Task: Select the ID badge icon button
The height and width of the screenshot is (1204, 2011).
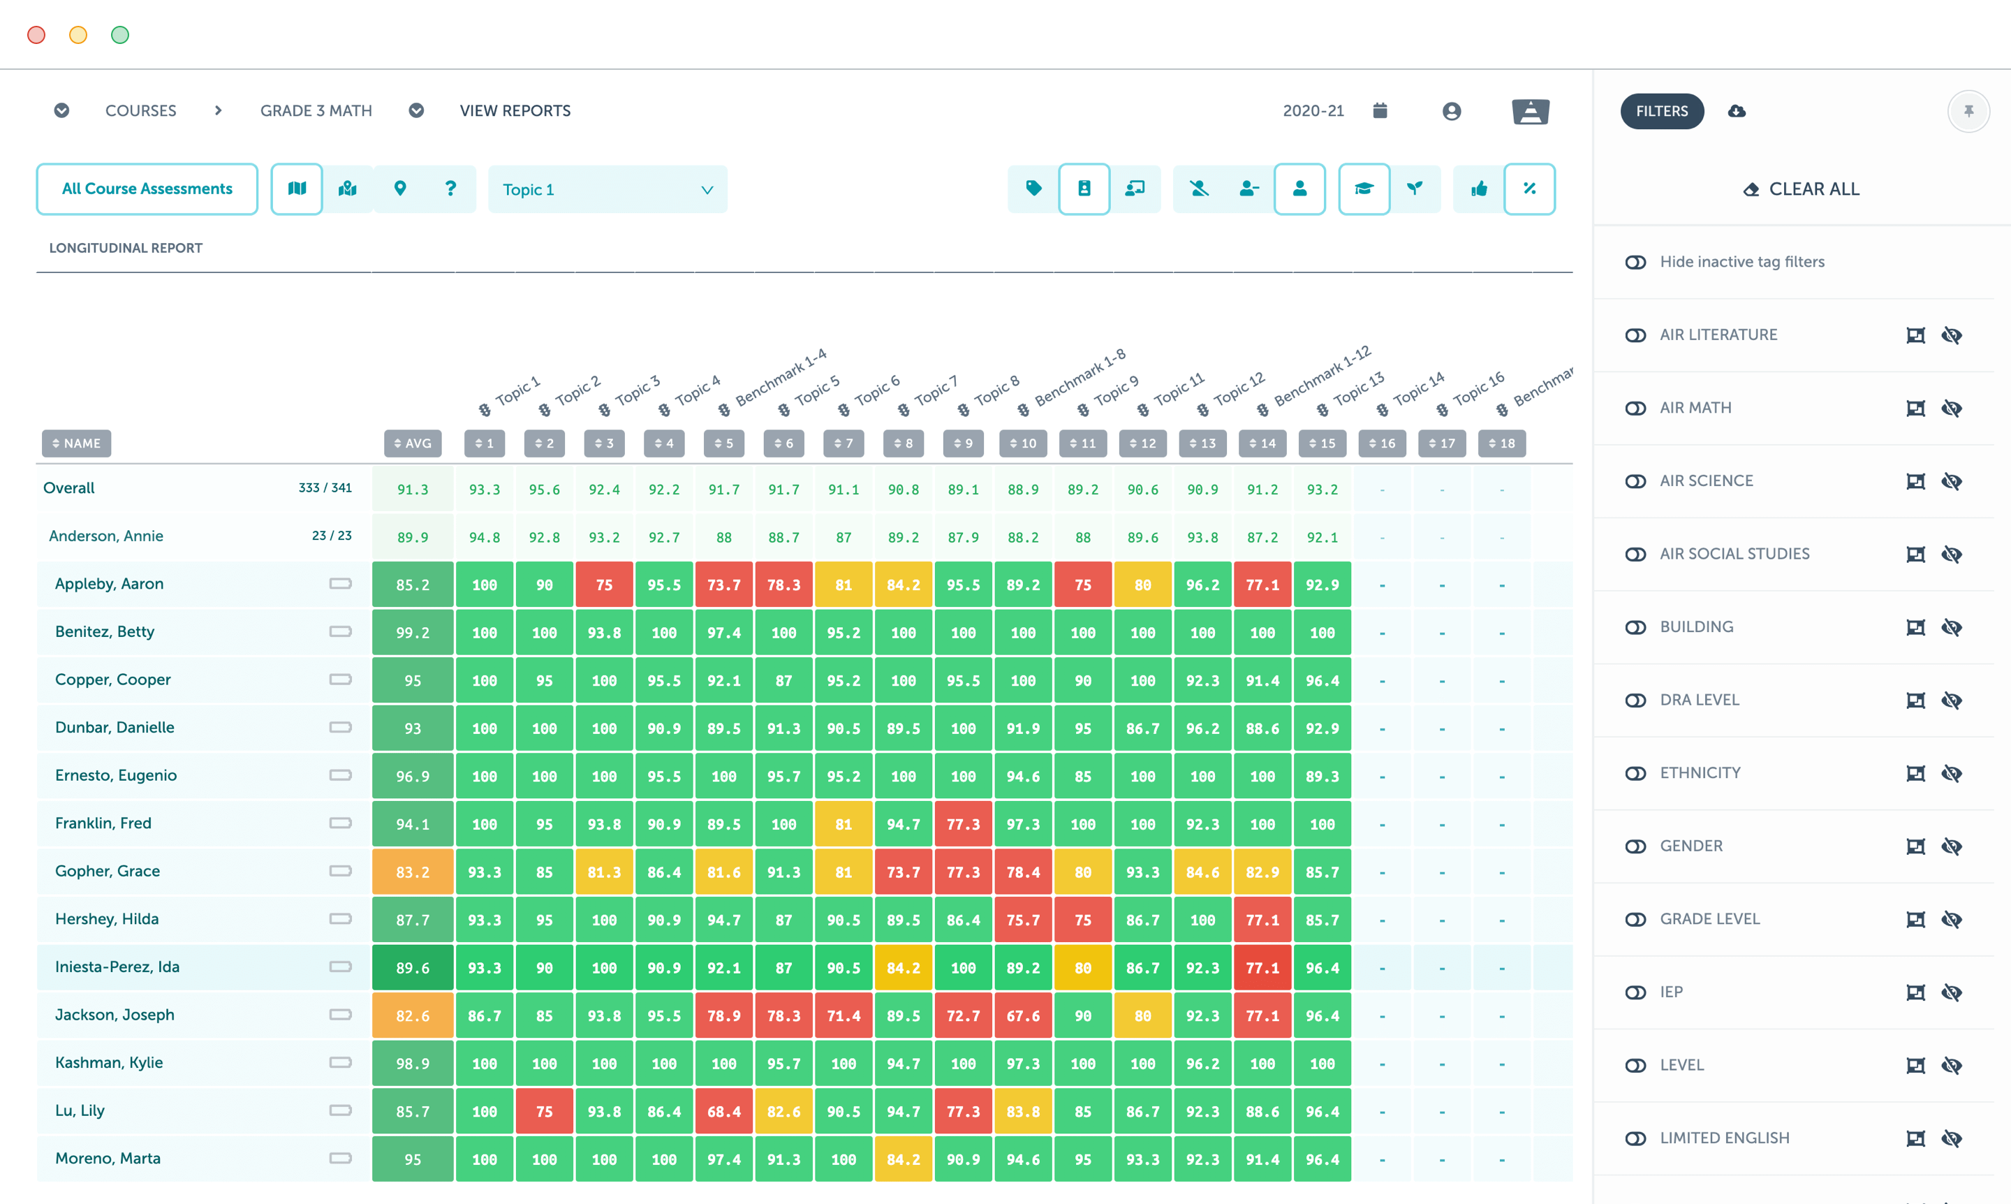Action: [1084, 189]
